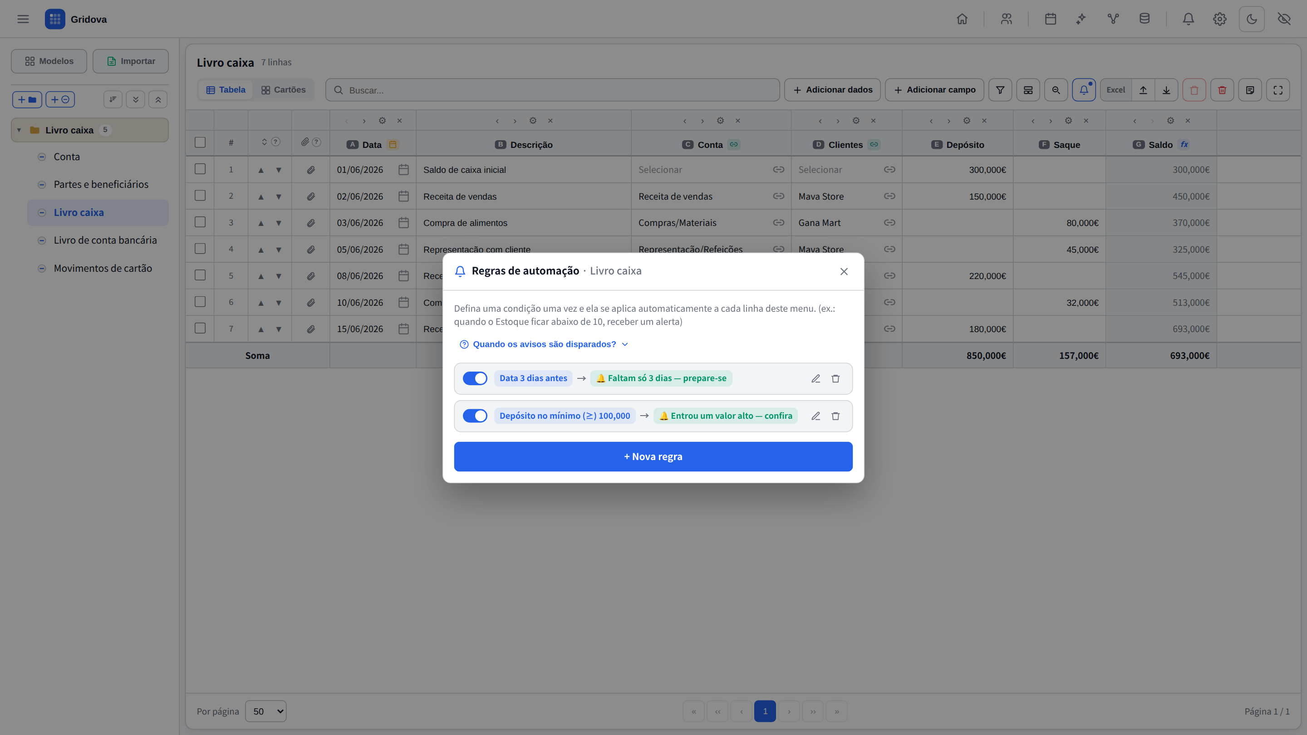Open the notifications bell in top bar
Image resolution: width=1307 pixels, height=735 pixels.
pyautogui.click(x=1188, y=19)
